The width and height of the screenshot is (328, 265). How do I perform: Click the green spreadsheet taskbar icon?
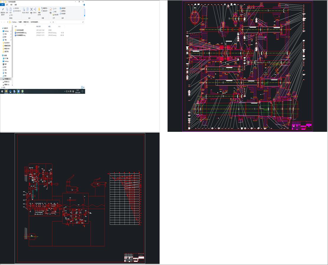(22, 91)
